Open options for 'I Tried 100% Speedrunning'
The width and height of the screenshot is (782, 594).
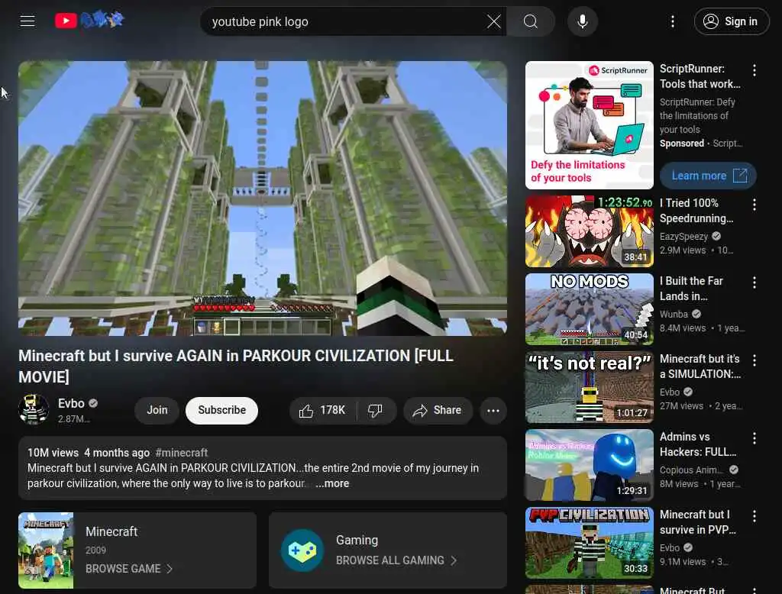[x=754, y=204]
